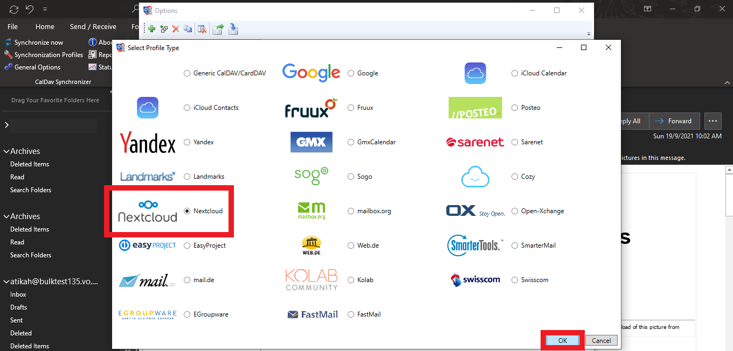Click the green plus add profile icon
This screenshot has height=351, width=733.
(152, 29)
